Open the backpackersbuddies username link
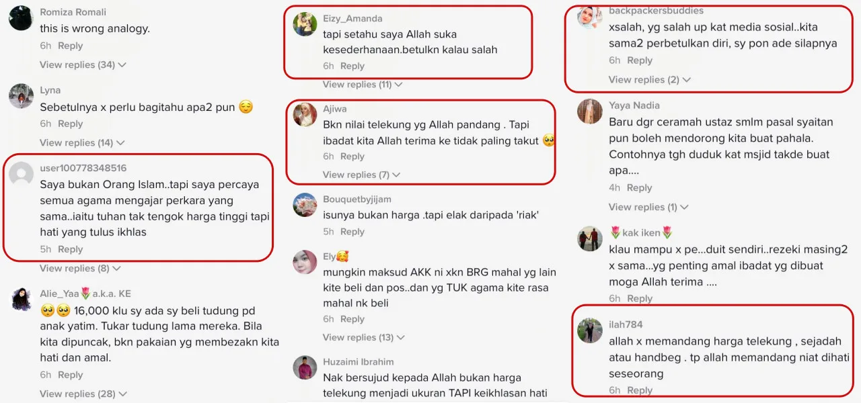861x403 pixels. pyautogui.click(x=656, y=11)
